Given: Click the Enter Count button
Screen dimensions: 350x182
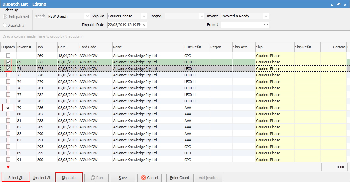Looking at the screenshot, I should pos(179,178).
